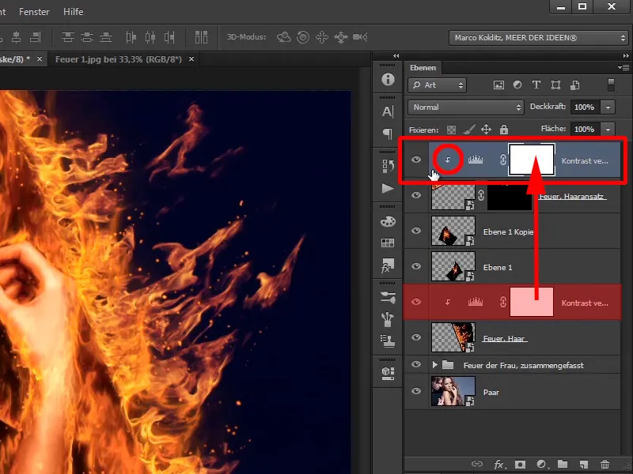The image size is (633, 474).
Task: Click the distribute horizontal centers icon
Action: pos(150,37)
